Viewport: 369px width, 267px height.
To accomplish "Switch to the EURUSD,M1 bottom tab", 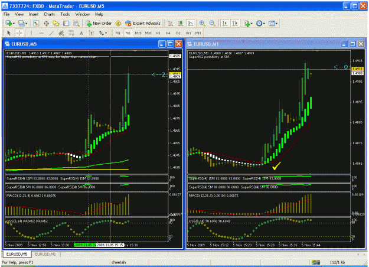I will pyautogui.click(x=45, y=254).
